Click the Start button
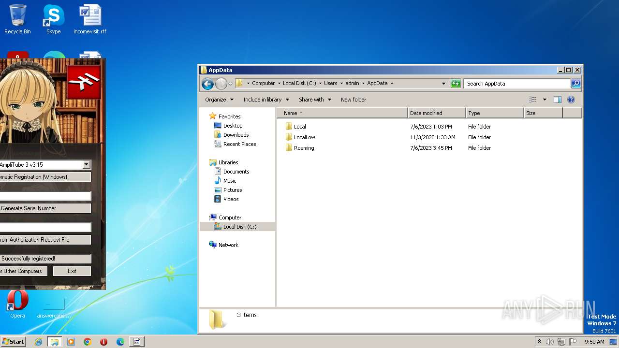 pyautogui.click(x=13, y=342)
